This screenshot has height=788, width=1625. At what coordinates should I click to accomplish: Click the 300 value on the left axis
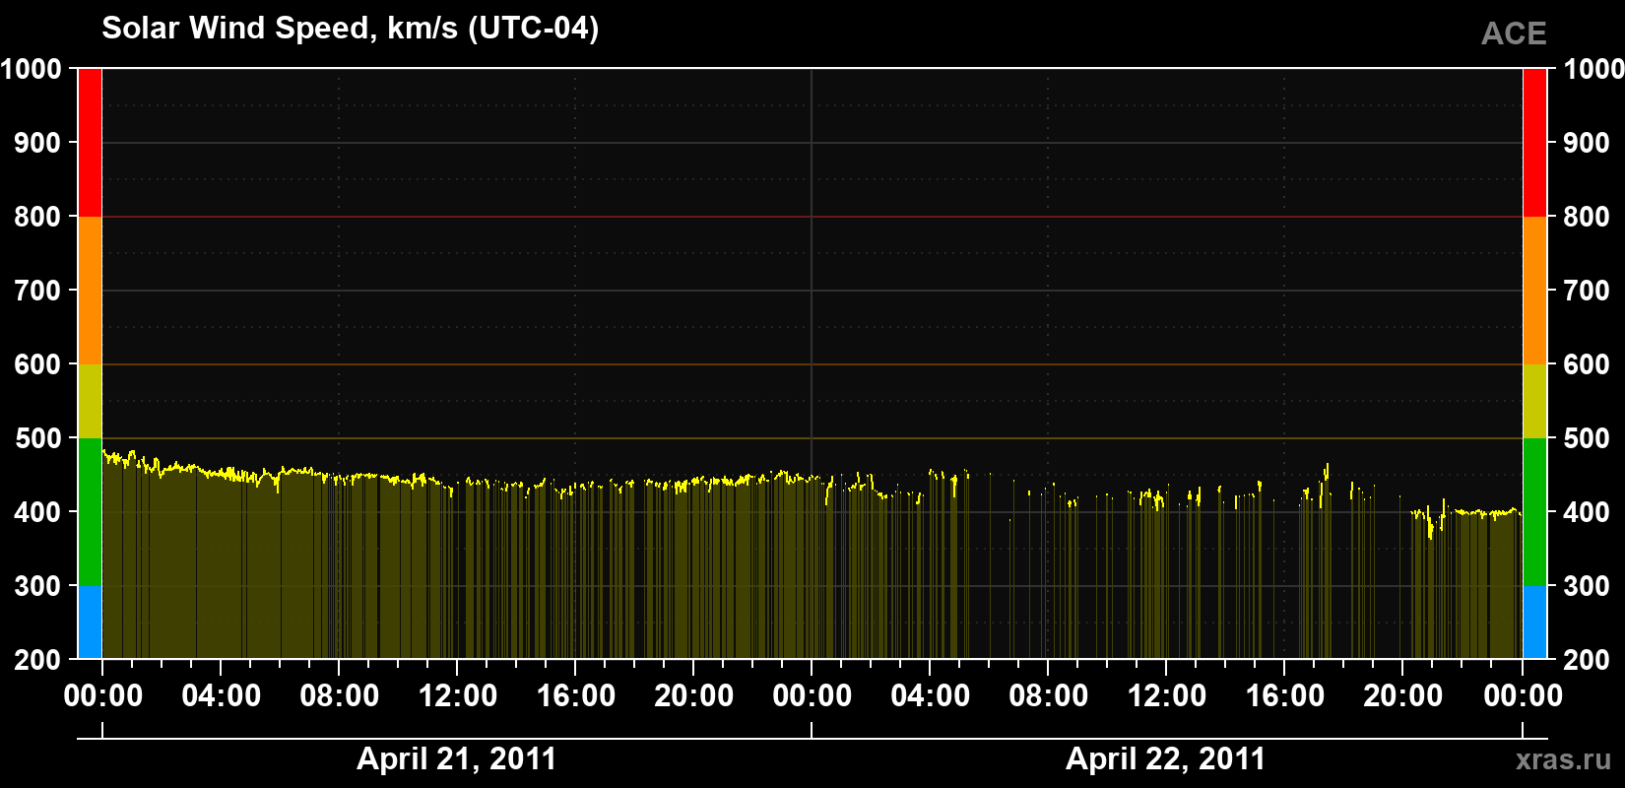point(38,586)
